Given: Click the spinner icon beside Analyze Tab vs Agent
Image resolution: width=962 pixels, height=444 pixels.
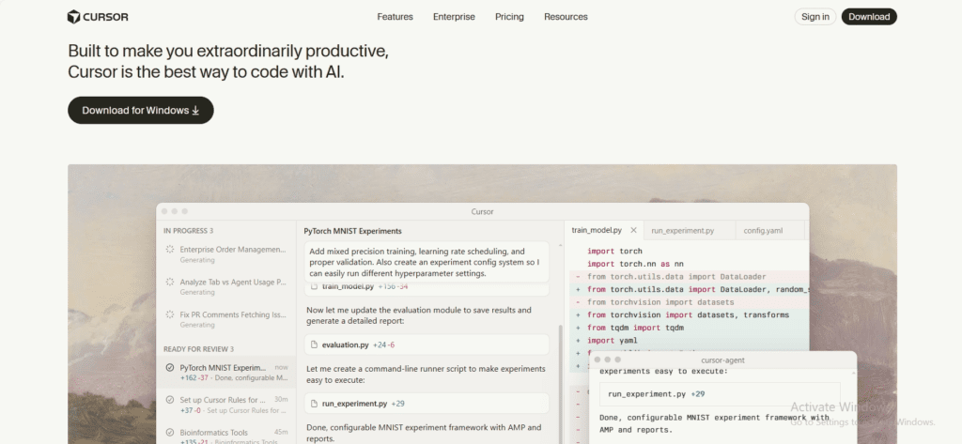Looking at the screenshot, I should pos(169,282).
